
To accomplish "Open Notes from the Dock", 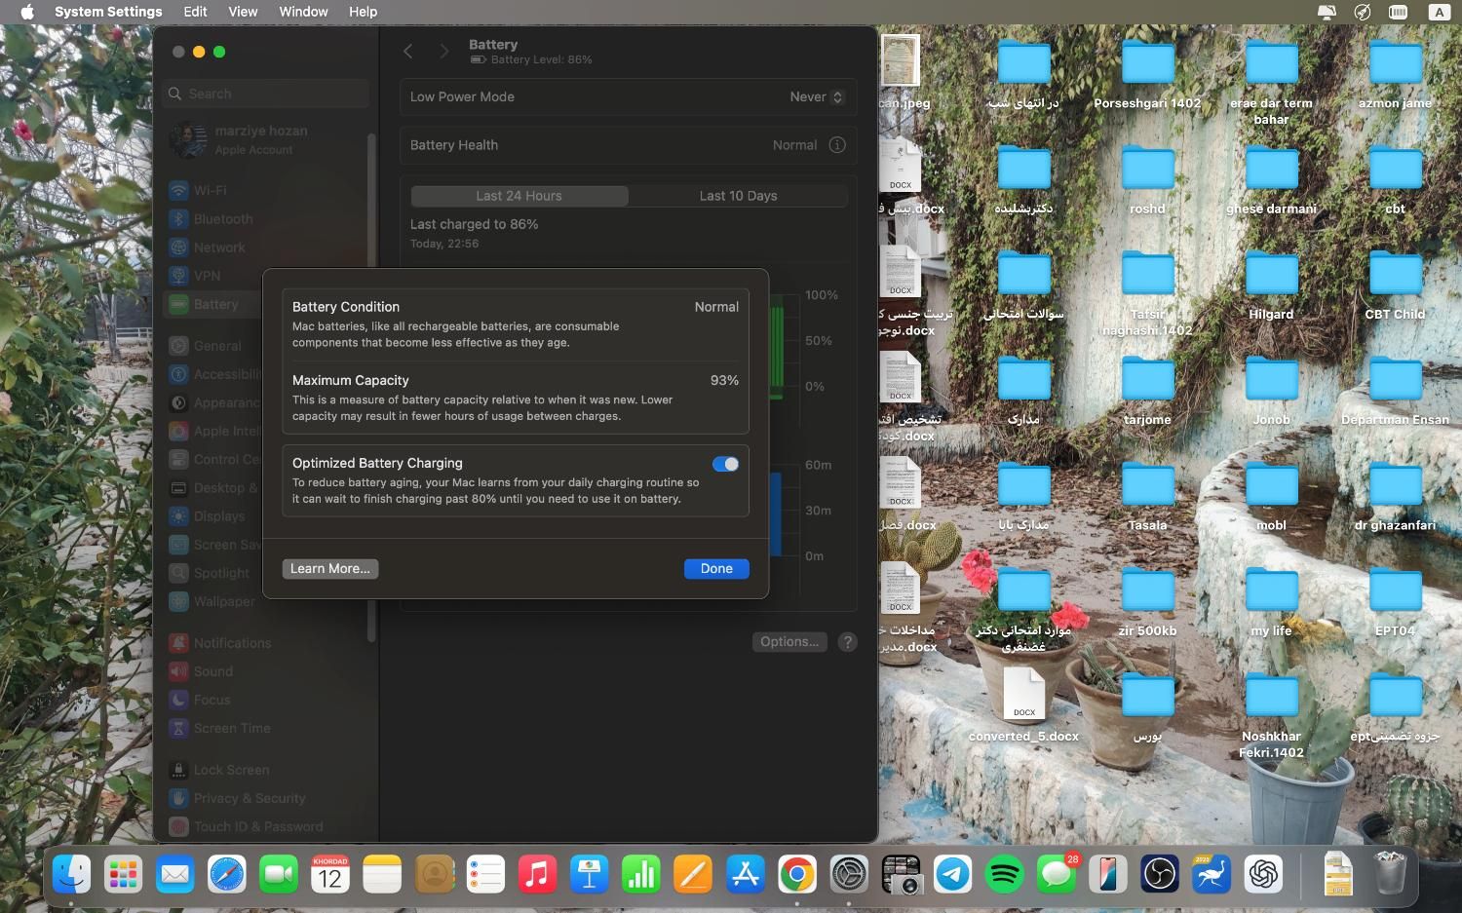I will pyautogui.click(x=381, y=874).
